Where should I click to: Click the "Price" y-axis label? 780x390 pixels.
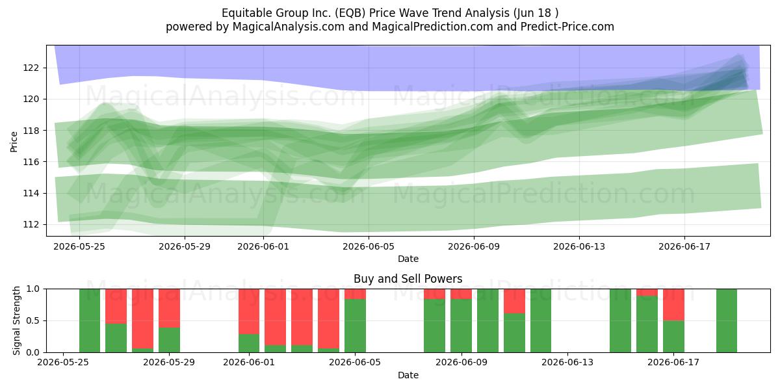[14, 140]
